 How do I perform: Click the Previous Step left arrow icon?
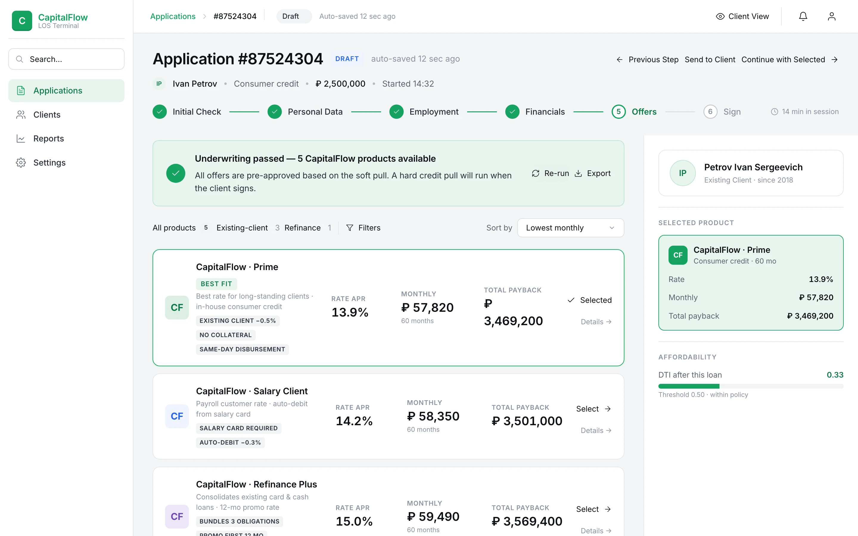(x=619, y=60)
